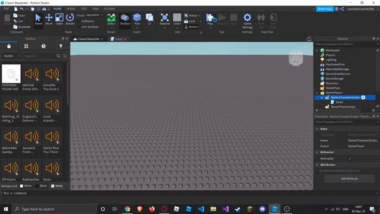Switch to the TEST ribbon tab
The image size is (380, 214).
click(x=84, y=9)
